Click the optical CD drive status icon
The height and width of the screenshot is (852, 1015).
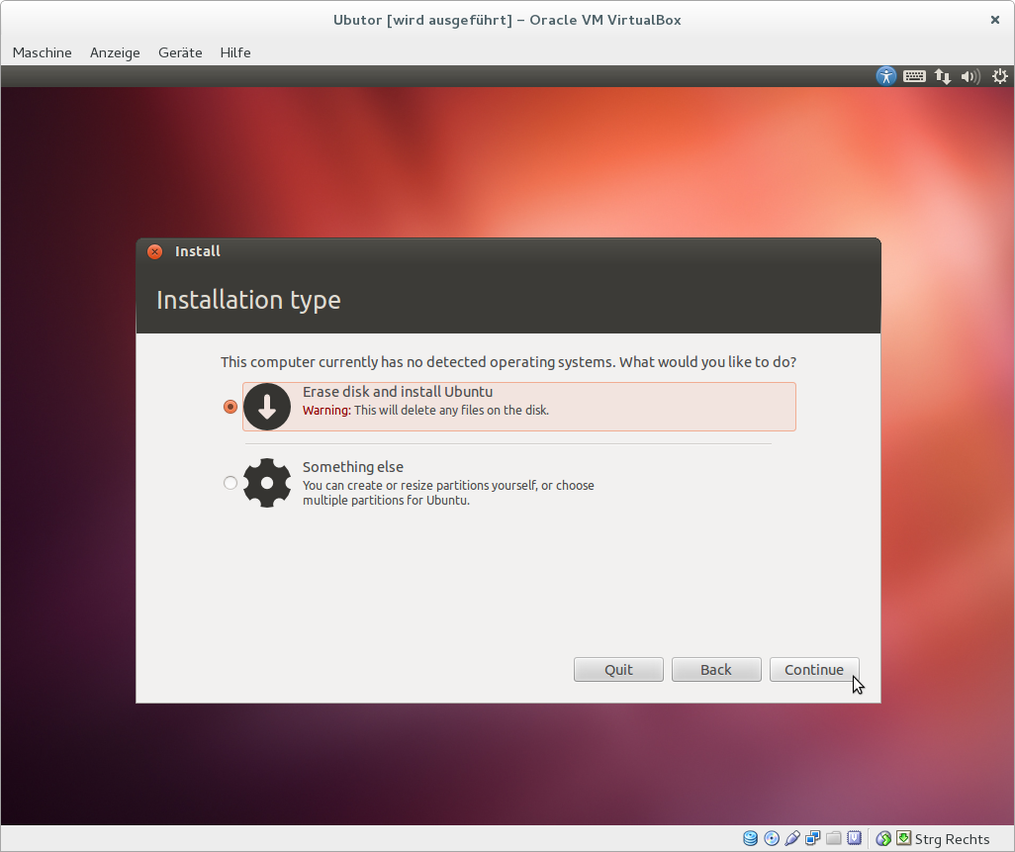[772, 839]
